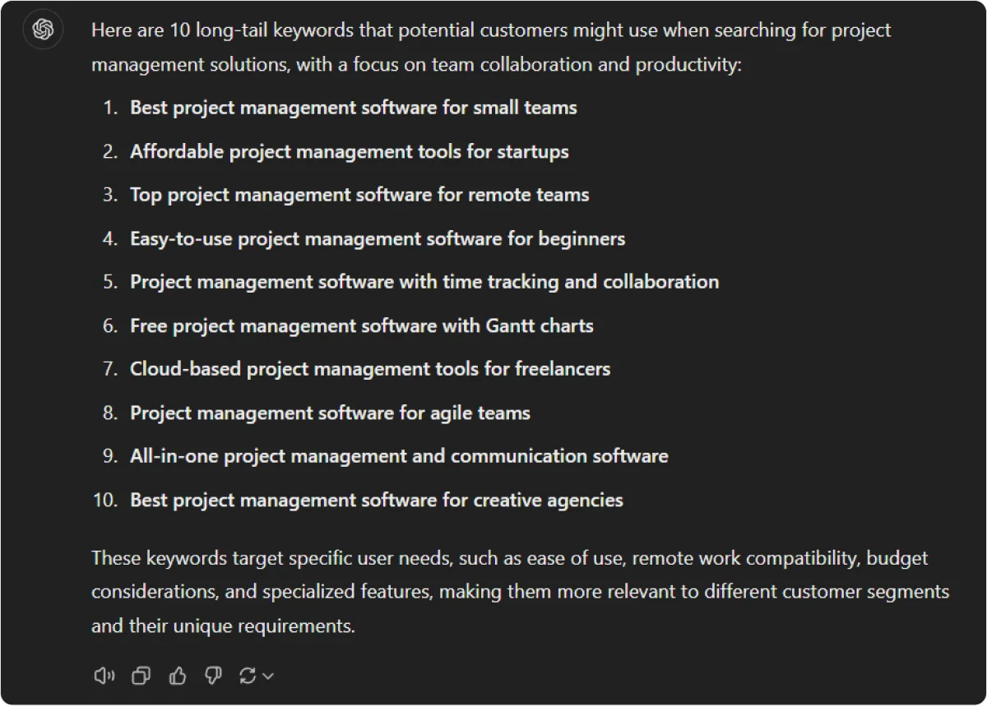Click 'Easy-to-use project management software for beginners'

click(x=378, y=239)
